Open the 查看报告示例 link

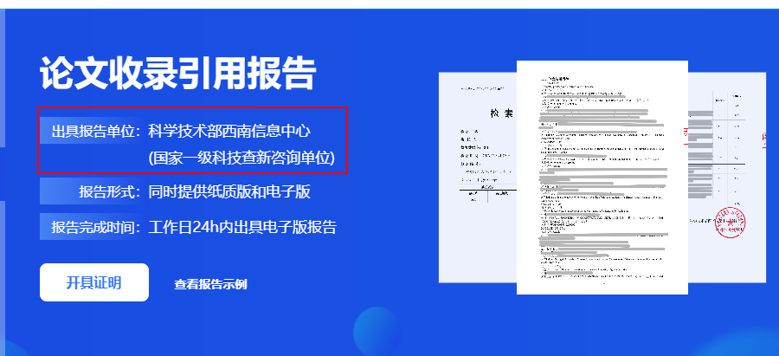(210, 284)
